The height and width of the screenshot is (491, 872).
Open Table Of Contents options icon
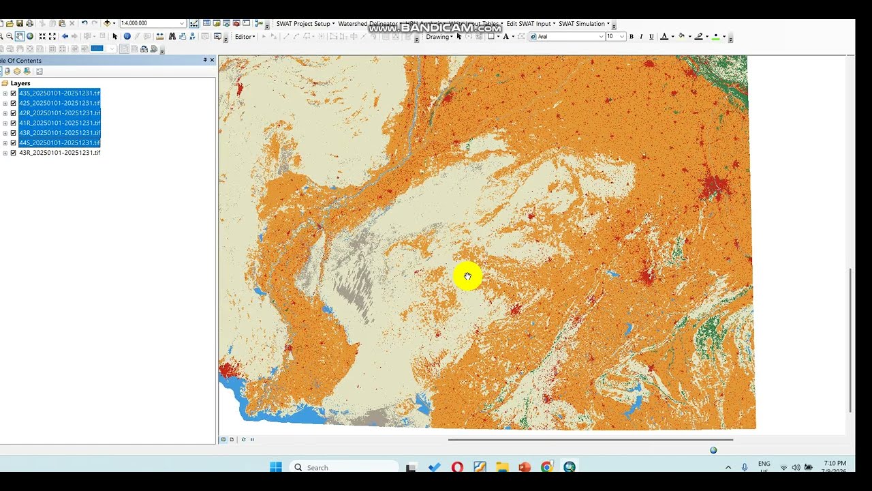point(40,71)
